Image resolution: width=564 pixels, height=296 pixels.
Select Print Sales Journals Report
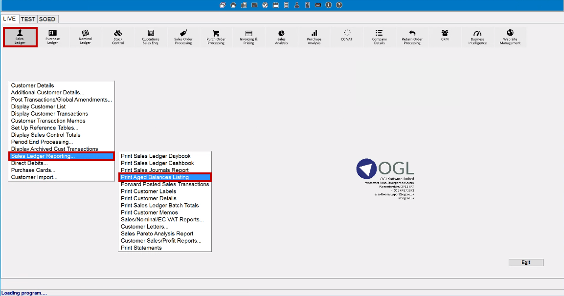click(x=165, y=170)
